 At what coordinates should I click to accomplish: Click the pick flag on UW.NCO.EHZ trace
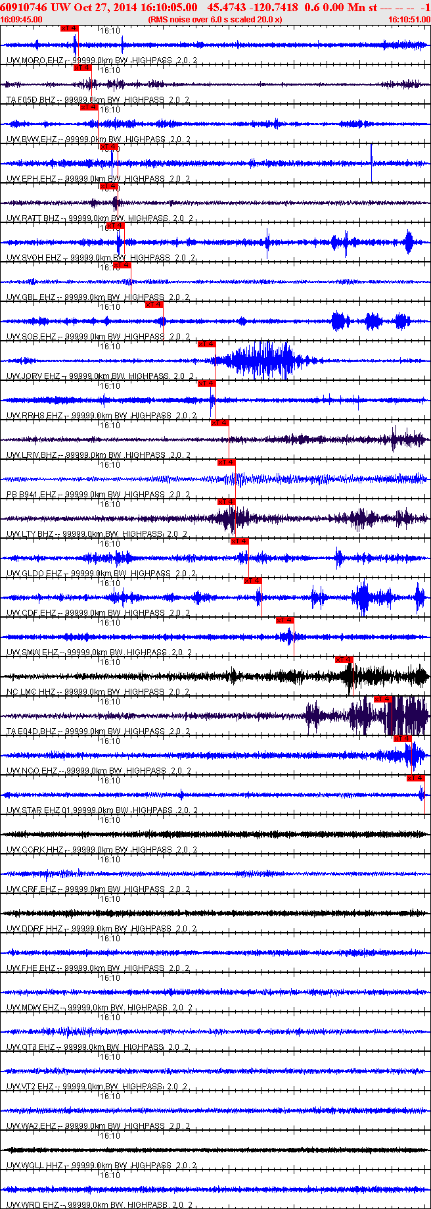403,739
